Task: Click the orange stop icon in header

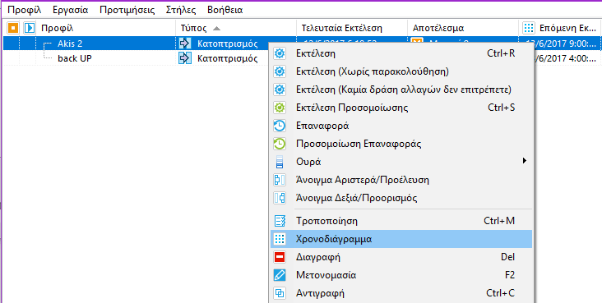Action: [13, 28]
